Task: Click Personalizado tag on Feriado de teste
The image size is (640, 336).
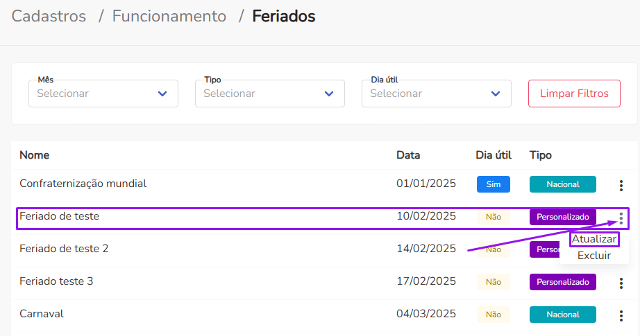Action: (x=563, y=217)
